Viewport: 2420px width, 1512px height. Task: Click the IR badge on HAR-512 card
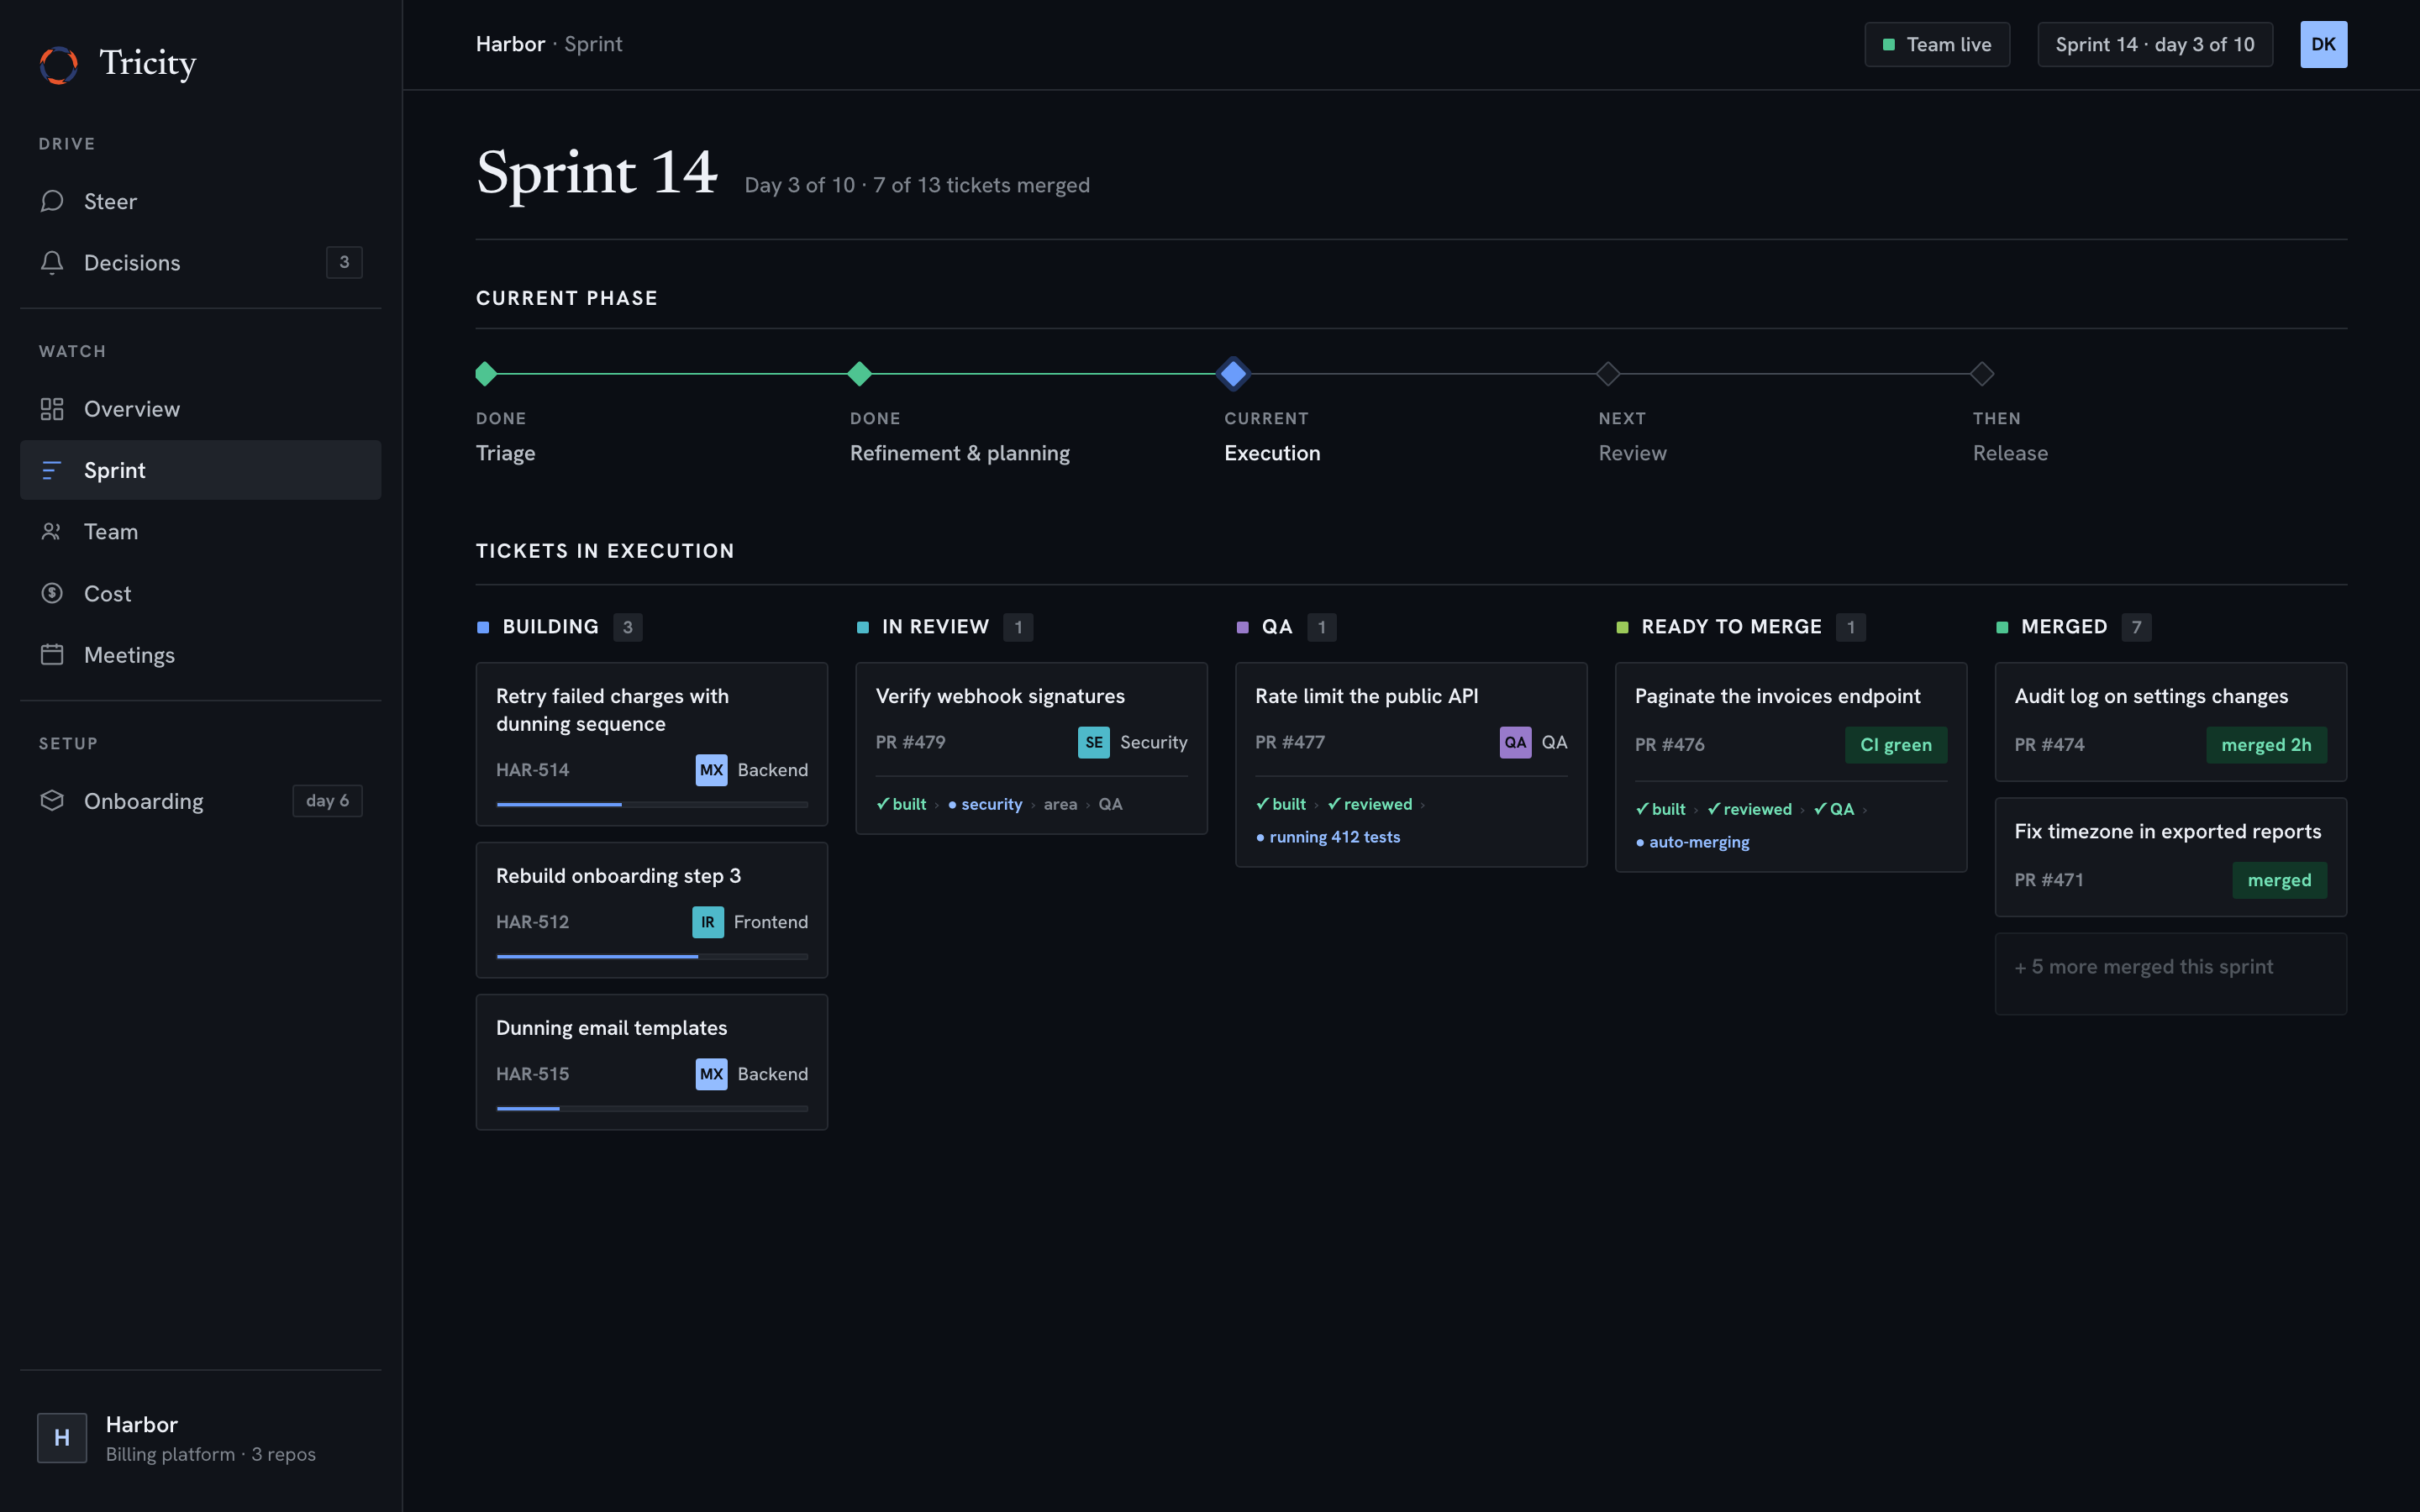(707, 922)
